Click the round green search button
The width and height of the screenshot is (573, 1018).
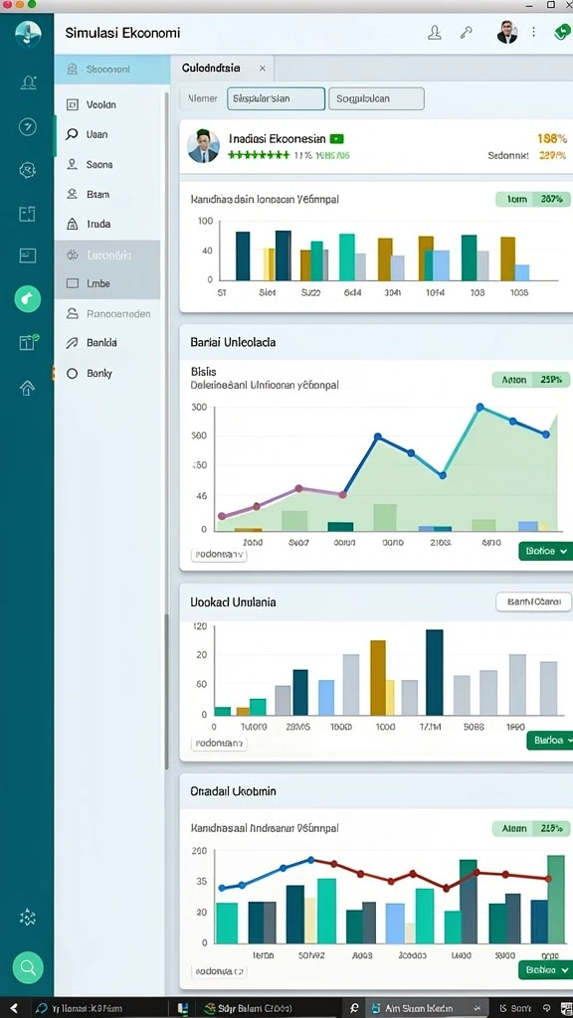pyautogui.click(x=27, y=966)
